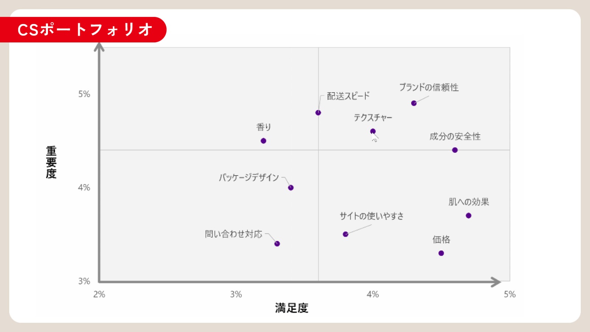This screenshot has width=590, height=332.
Task: Click the 5% tick on vertical axis
Action: [84, 94]
